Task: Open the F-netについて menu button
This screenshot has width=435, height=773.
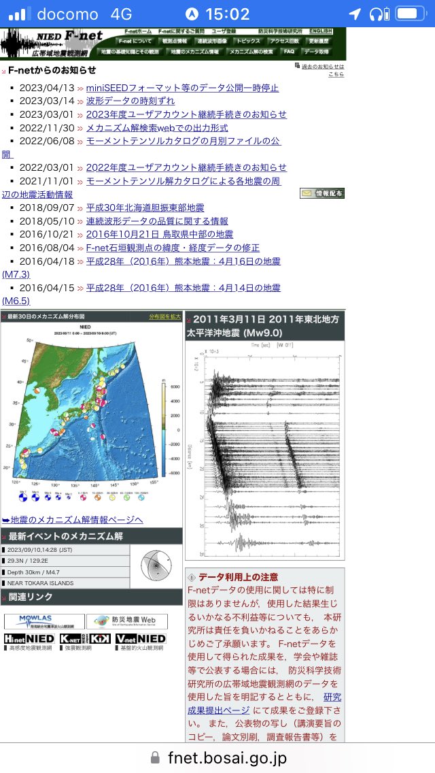Action: (135, 42)
